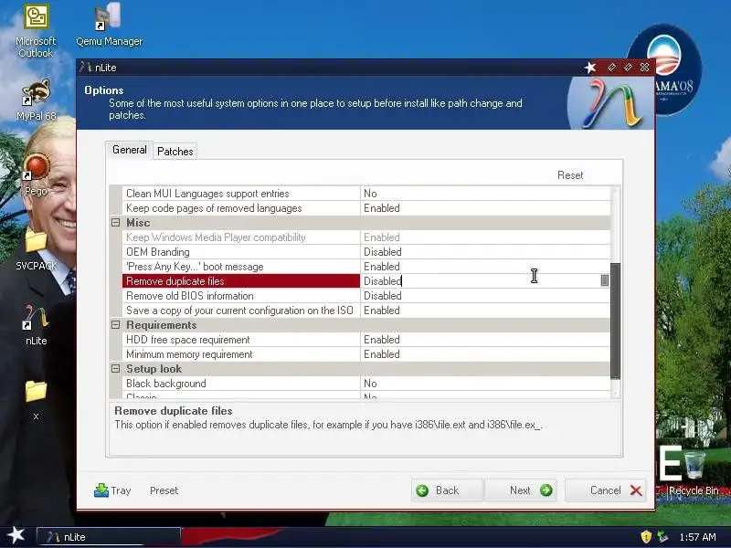Click Enabled value for HDD free space requirement
Viewport: 731px width, 548px height.
point(485,340)
